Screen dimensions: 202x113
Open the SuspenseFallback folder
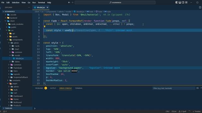tap(17, 77)
